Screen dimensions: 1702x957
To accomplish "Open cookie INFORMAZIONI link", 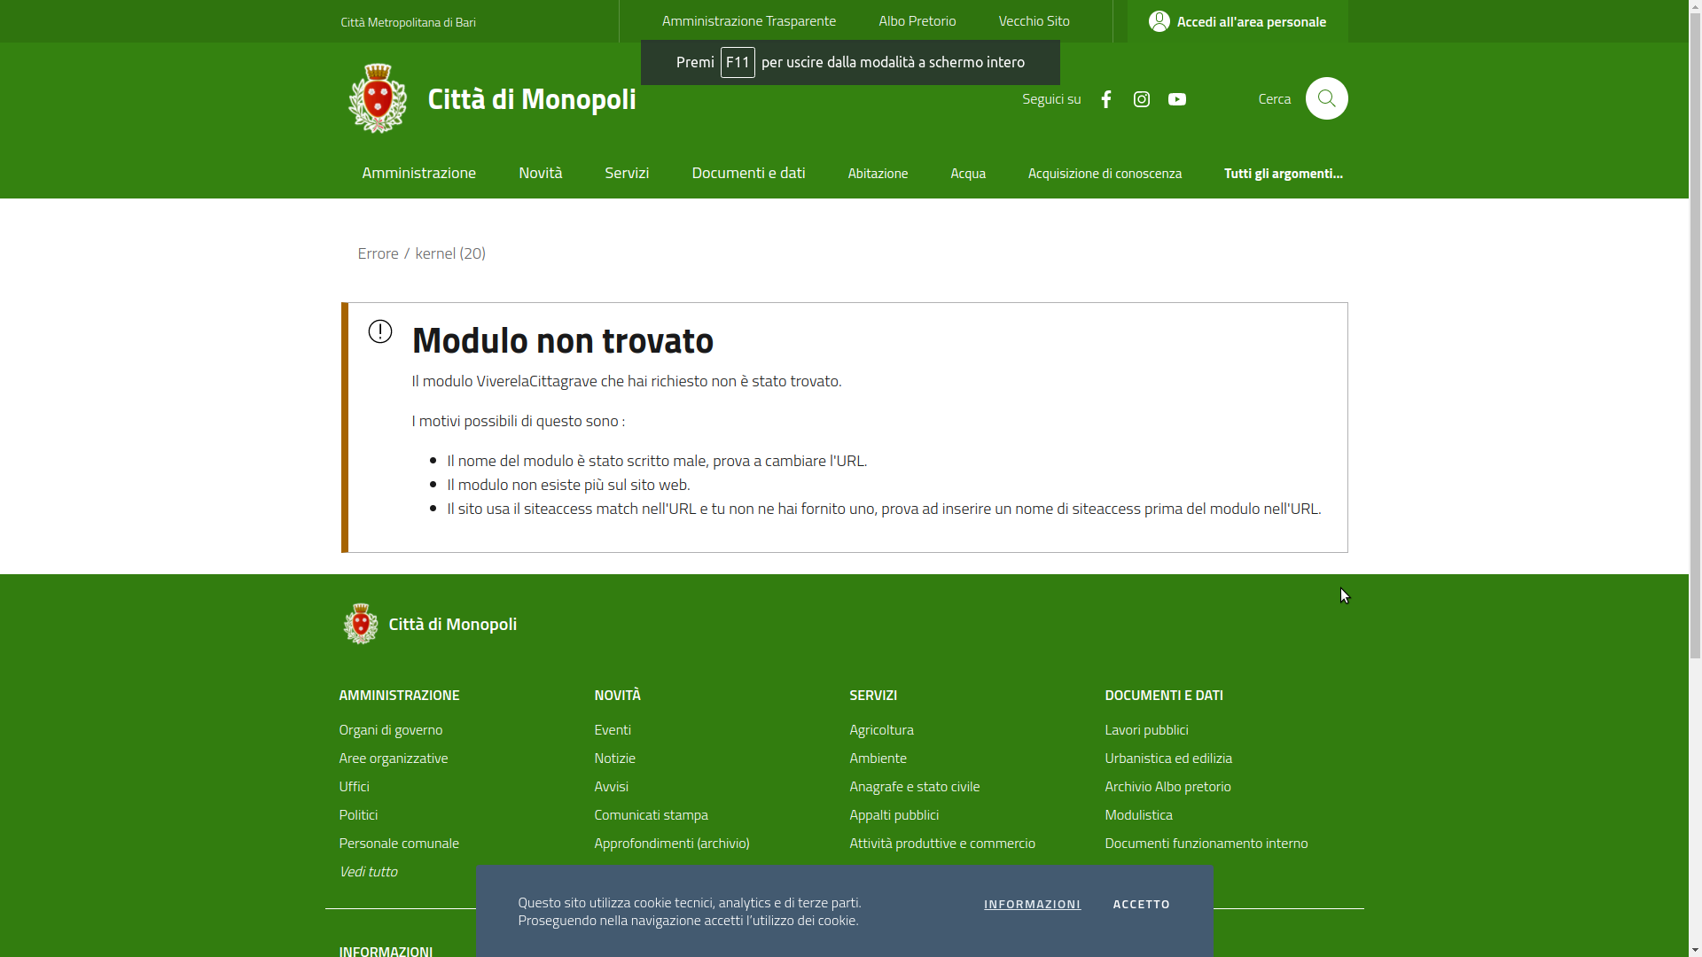I will click(1032, 904).
